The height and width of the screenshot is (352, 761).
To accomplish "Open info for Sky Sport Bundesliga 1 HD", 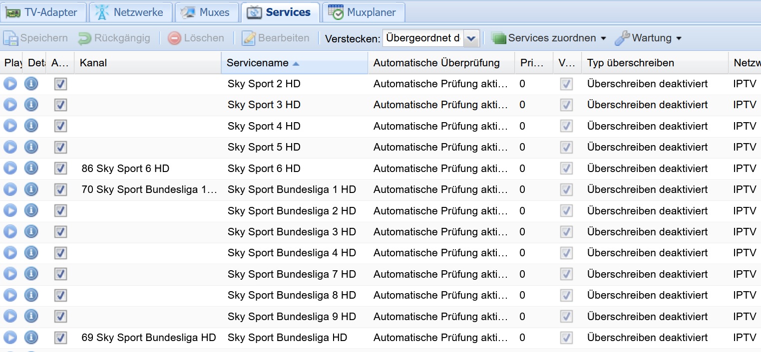I will tap(31, 189).
